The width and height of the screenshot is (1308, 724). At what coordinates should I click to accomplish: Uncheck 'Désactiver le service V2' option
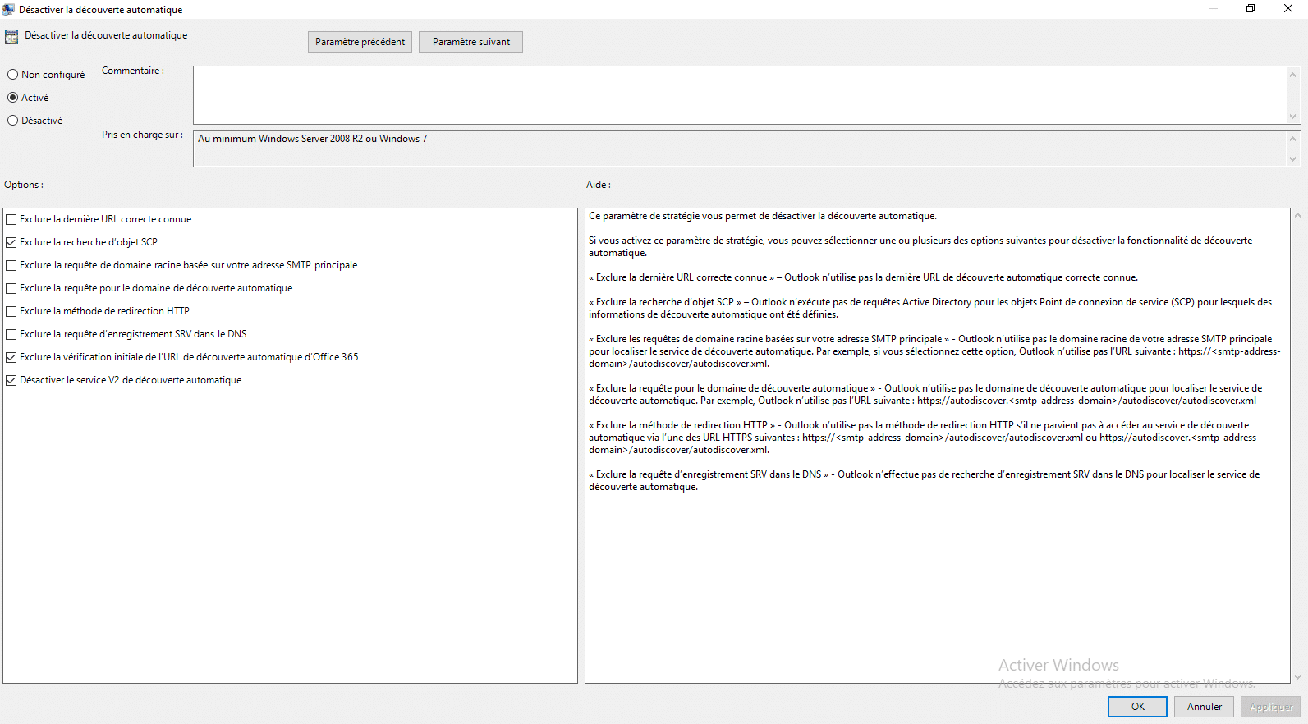tap(11, 380)
